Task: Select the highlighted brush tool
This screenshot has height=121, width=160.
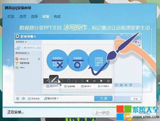Action: coord(54,79)
